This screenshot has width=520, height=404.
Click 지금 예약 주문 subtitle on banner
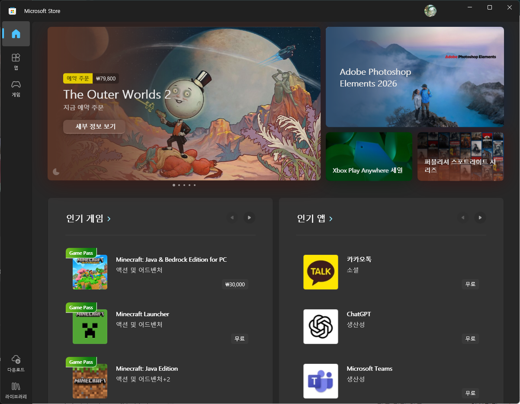click(x=83, y=107)
